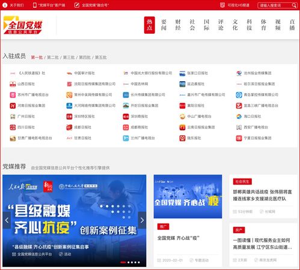300x270 pixels.
Task: Click the red 房产 tag
Action: (x=239, y=230)
